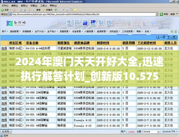179x137 pixels.
Task: Open the 编辑(E) browser menu
Action: pyautogui.click(x=15, y=6)
